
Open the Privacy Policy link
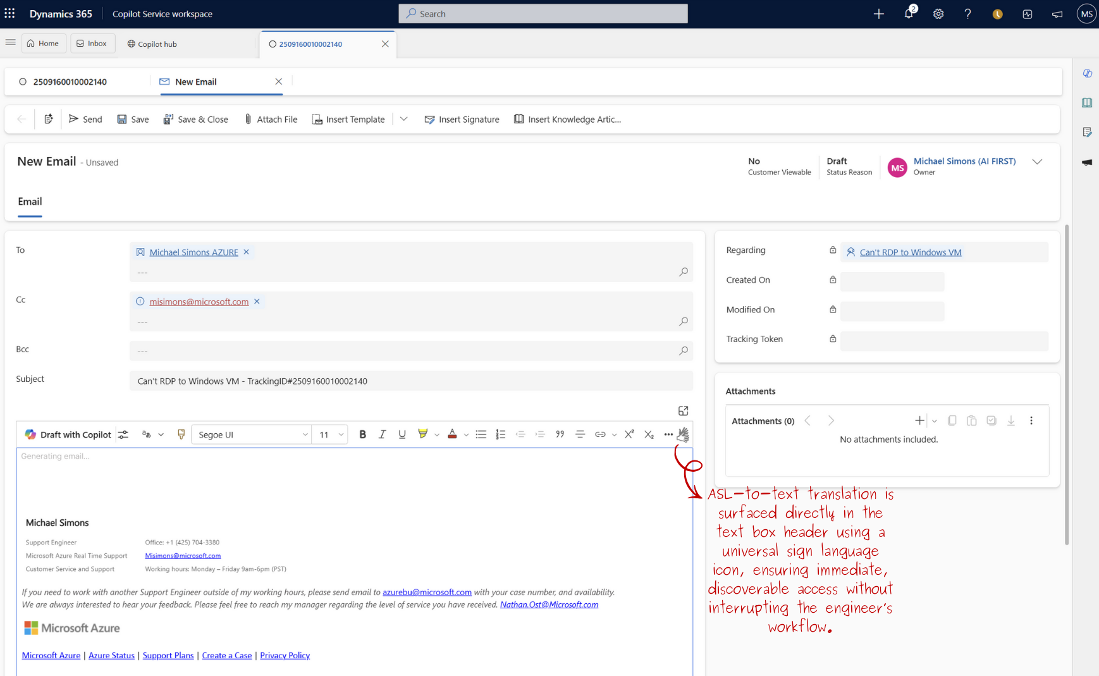[x=285, y=655]
